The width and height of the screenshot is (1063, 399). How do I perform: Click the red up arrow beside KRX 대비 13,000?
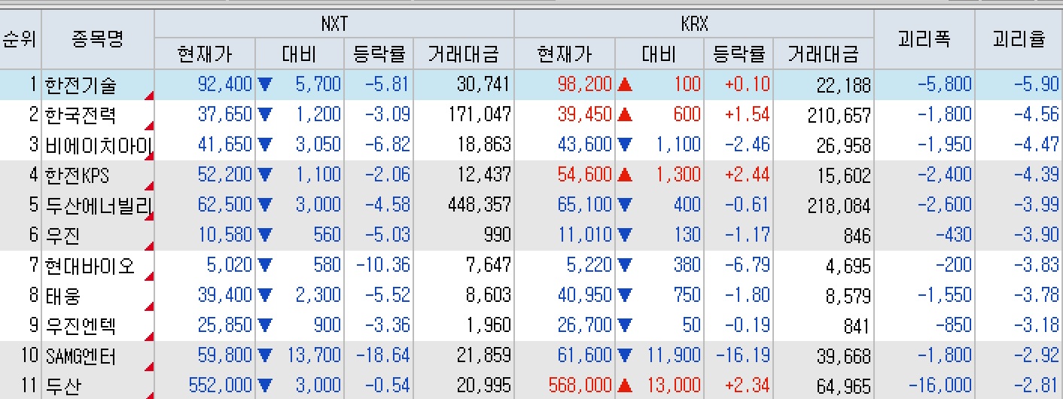(x=625, y=386)
